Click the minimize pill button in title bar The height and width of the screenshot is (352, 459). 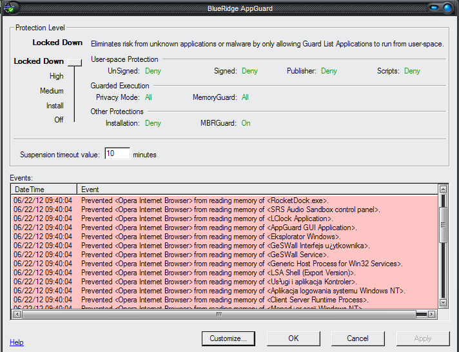coord(435,8)
